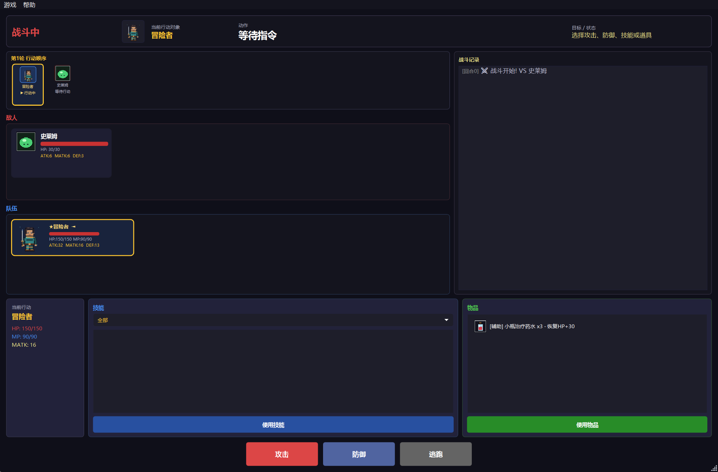Click the 战斗记录 heading
Image resolution: width=718 pixels, height=472 pixels.
click(x=469, y=60)
